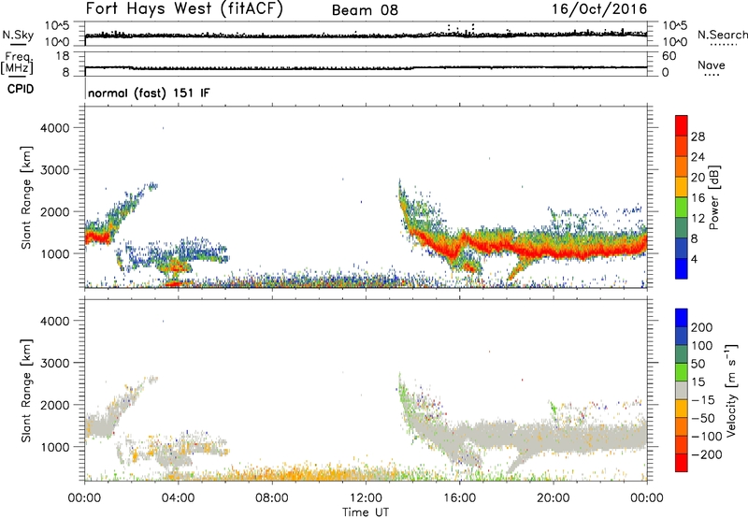
Task: Click the 'N.Sky' legend label
Action: (x=18, y=35)
